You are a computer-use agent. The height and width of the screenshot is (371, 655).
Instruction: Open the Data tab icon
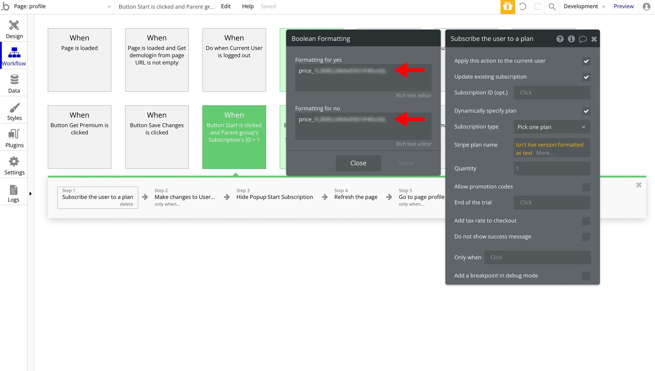coord(14,84)
